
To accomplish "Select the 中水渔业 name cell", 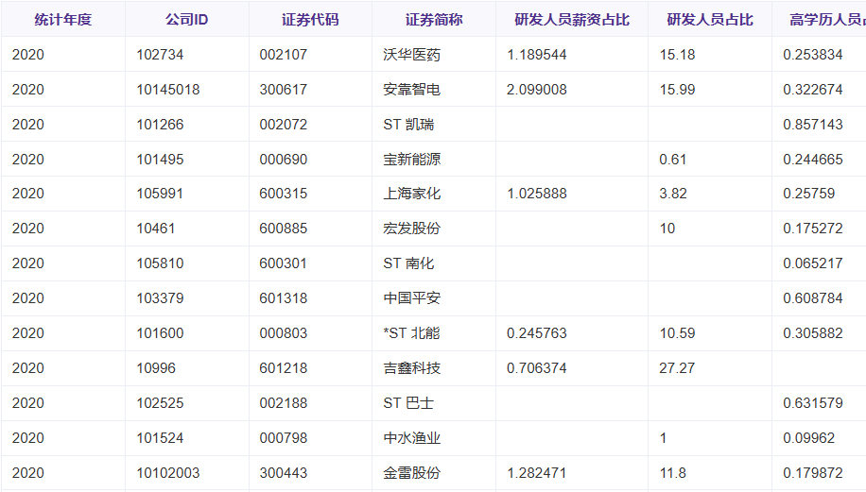I will [x=434, y=438].
